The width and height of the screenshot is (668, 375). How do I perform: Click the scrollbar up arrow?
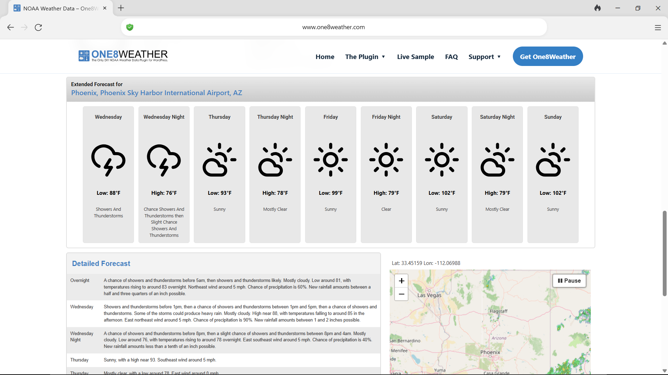pos(664,43)
